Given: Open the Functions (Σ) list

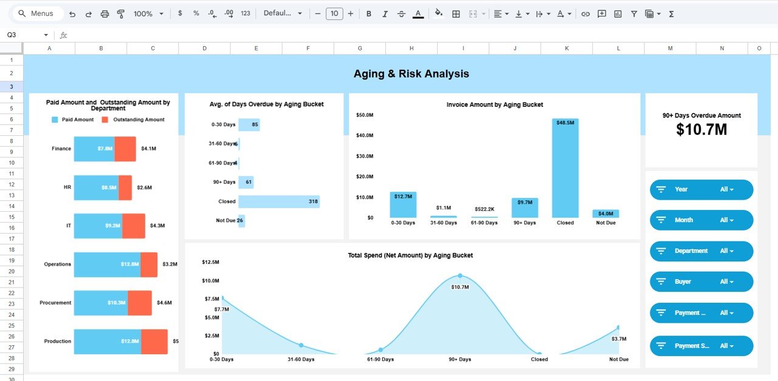Looking at the screenshot, I should [671, 13].
